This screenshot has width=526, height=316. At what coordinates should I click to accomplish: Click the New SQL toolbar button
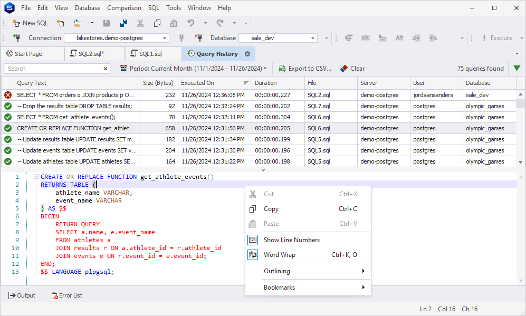click(30, 23)
